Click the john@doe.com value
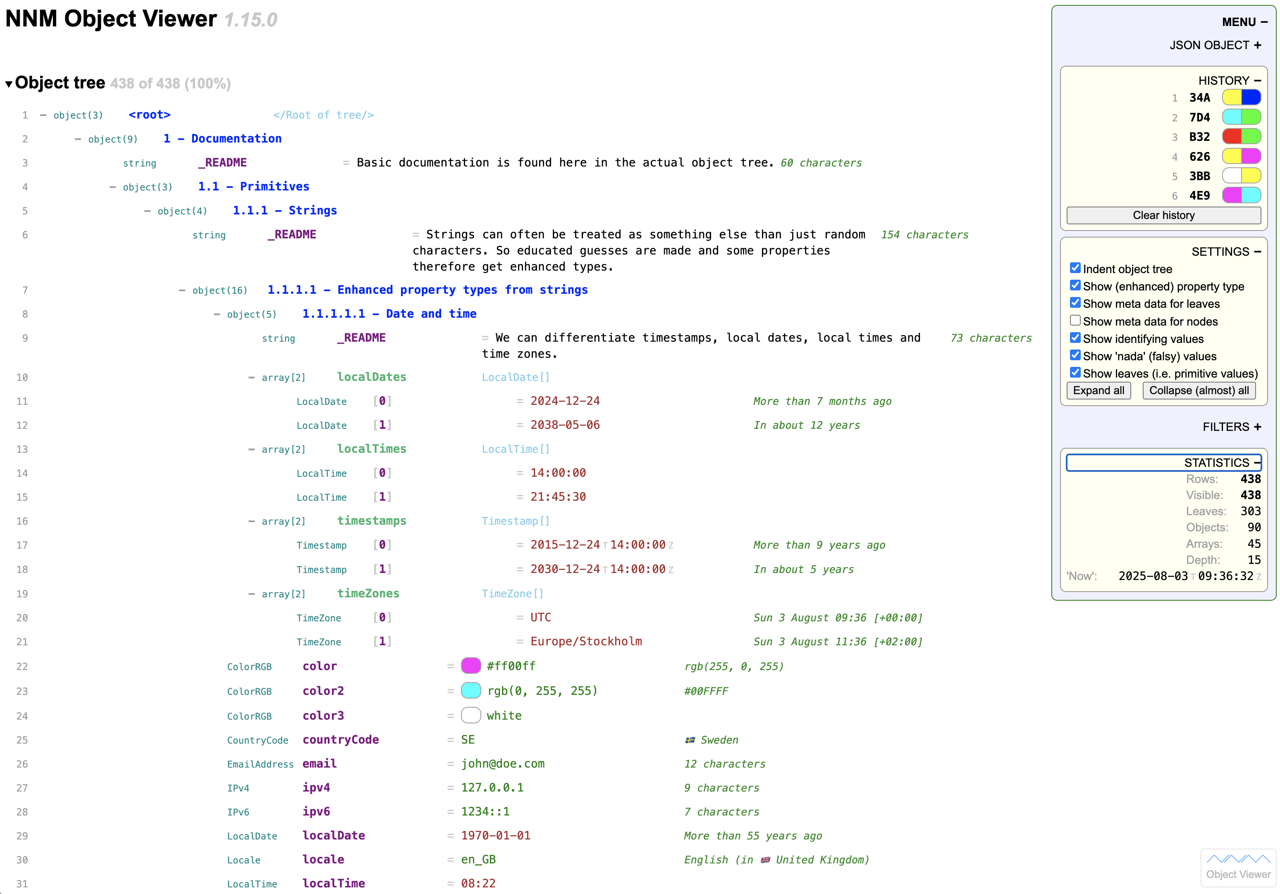The width and height of the screenshot is (1280, 894). click(x=503, y=764)
